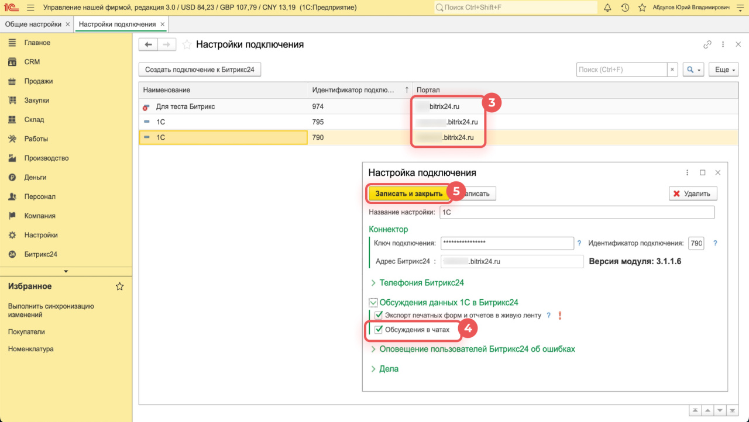Click Создать подключение к Битрикс24 button
Screen dimensions: 749x422
200,70
